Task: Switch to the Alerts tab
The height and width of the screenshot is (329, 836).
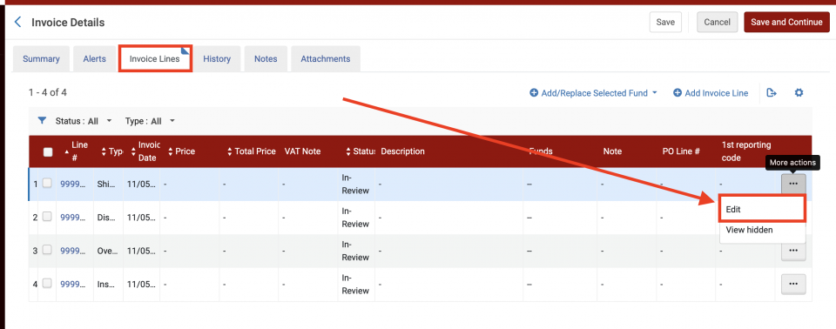Action: pyautogui.click(x=94, y=59)
